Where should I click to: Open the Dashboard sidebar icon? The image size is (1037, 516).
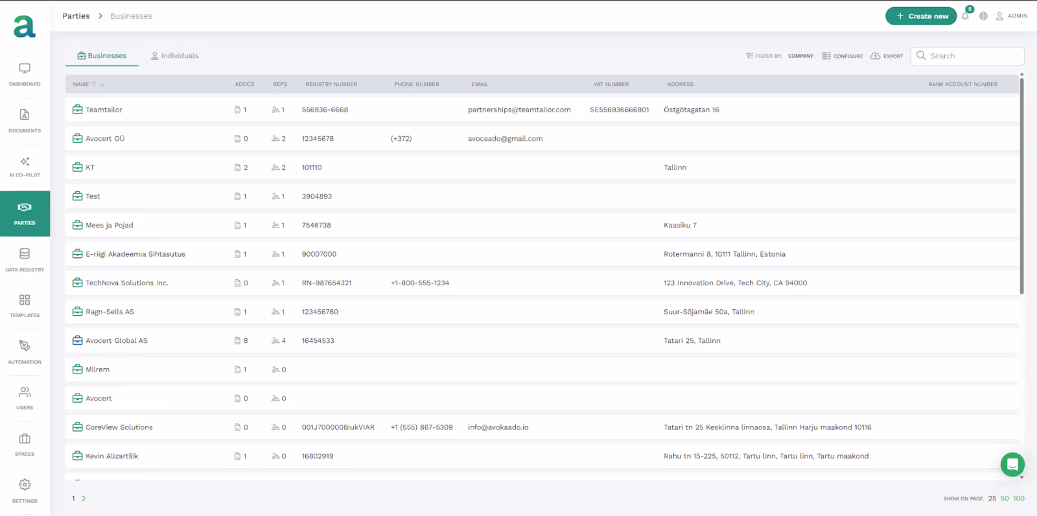[25, 75]
